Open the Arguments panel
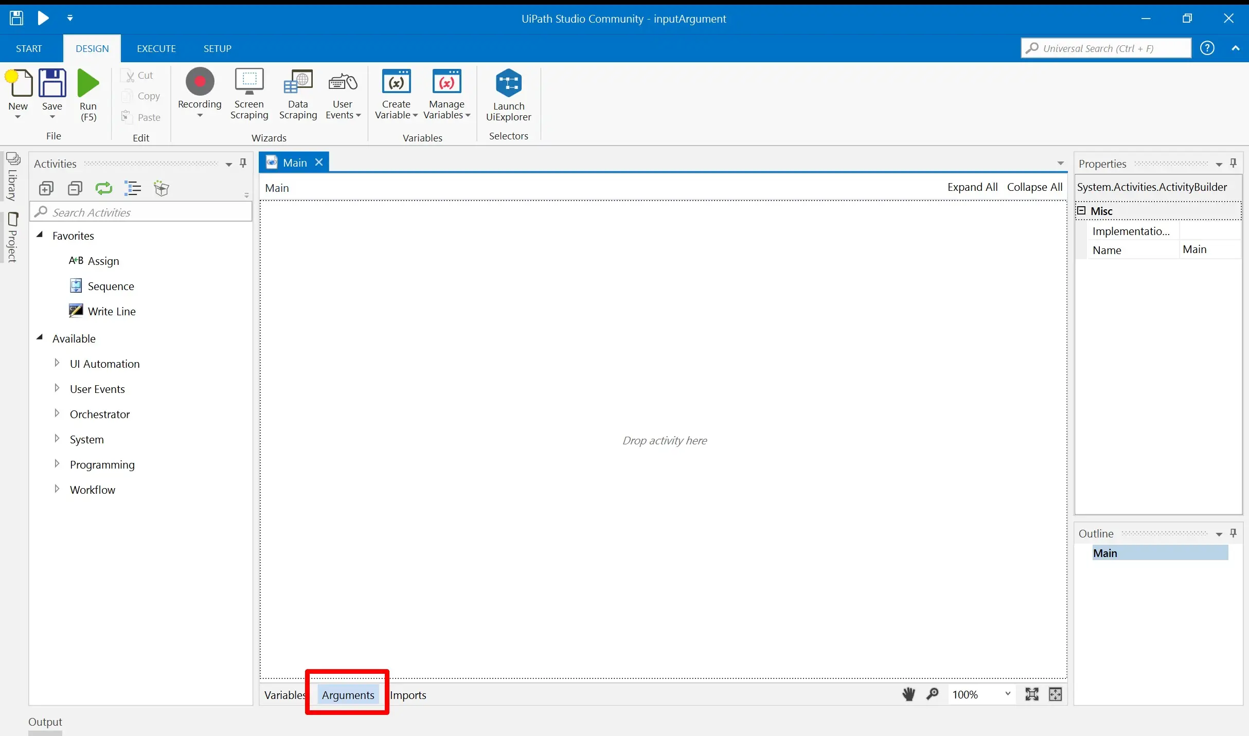The width and height of the screenshot is (1249, 736). coord(348,695)
